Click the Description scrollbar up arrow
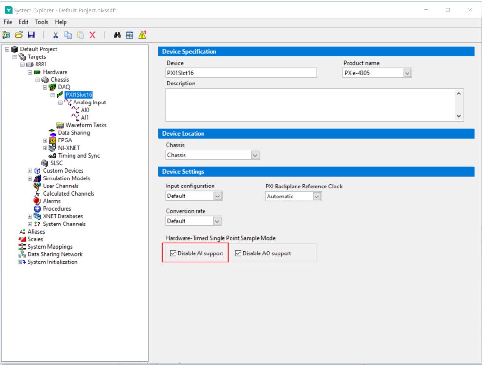Image resolution: width=482 pixels, height=365 pixels. click(x=459, y=94)
